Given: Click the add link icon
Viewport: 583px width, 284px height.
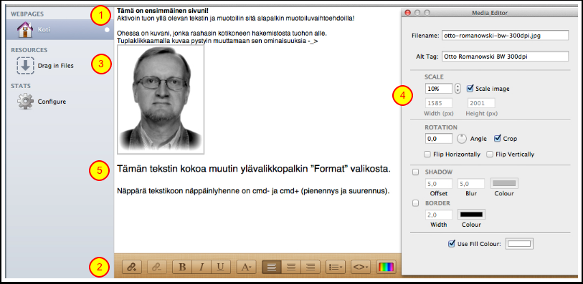Looking at the screenshot, I should 132,267.
